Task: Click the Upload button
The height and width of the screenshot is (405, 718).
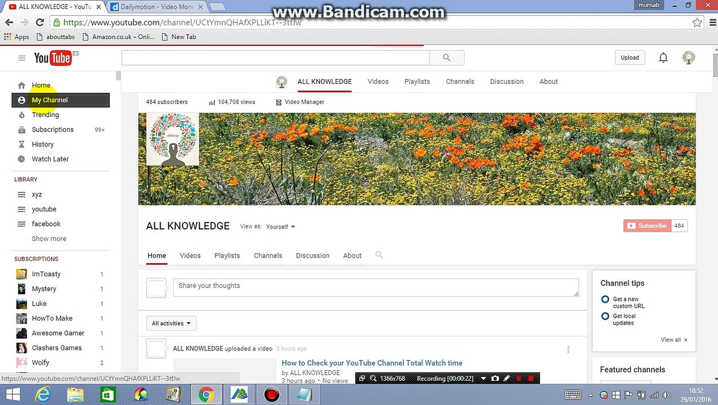Action: coord(630,57)
